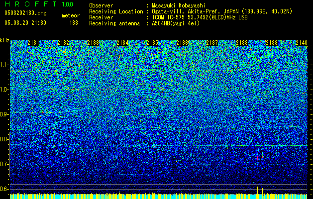Click the yellow power spike near 2132
Viewport: 313px width, 199px height.
coord(68,191)
